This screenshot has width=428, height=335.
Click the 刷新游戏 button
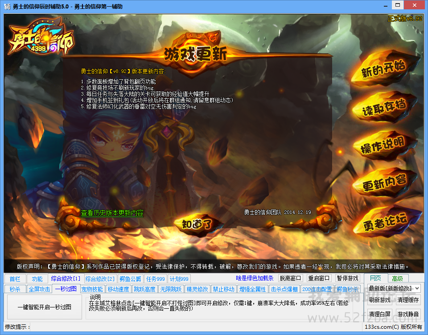379,300
